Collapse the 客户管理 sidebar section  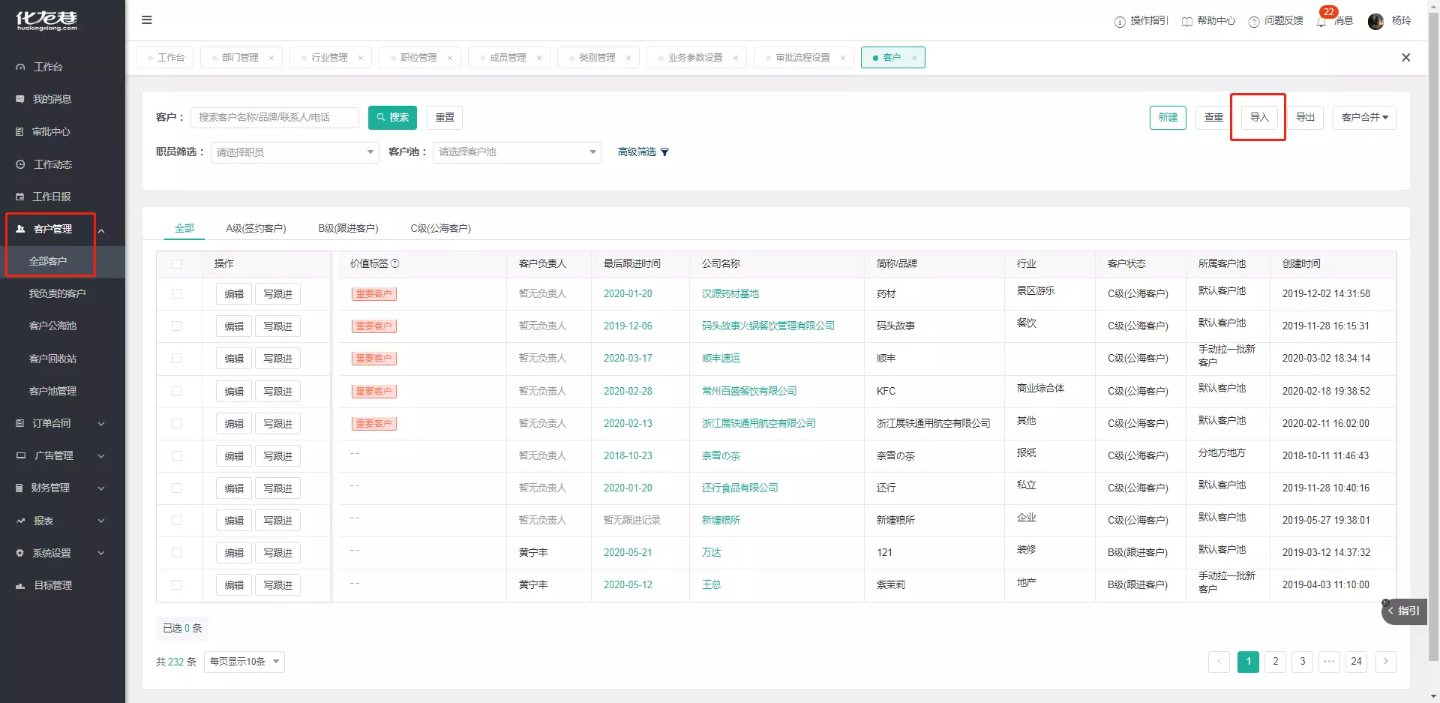coord(101,230)
